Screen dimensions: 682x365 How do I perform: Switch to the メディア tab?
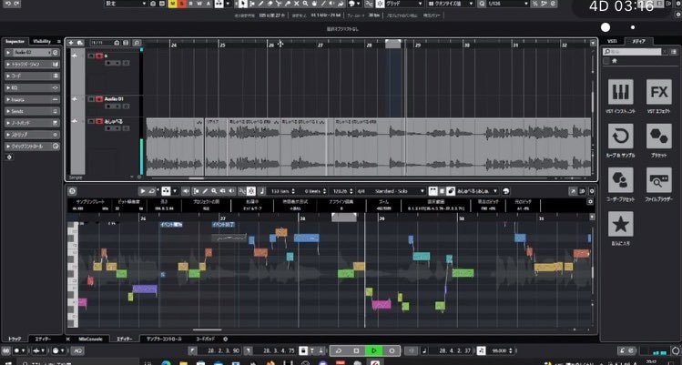click(x=638, y=41)
